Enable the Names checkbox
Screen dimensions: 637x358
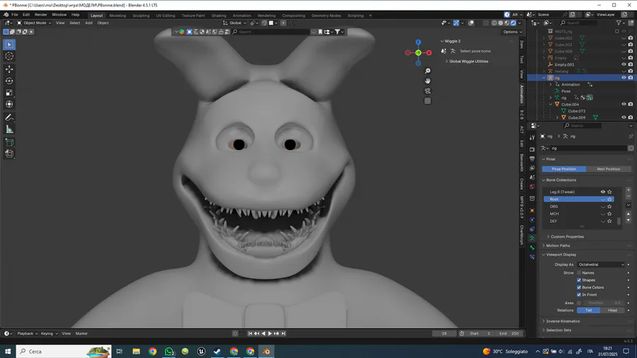click(579, 273)
